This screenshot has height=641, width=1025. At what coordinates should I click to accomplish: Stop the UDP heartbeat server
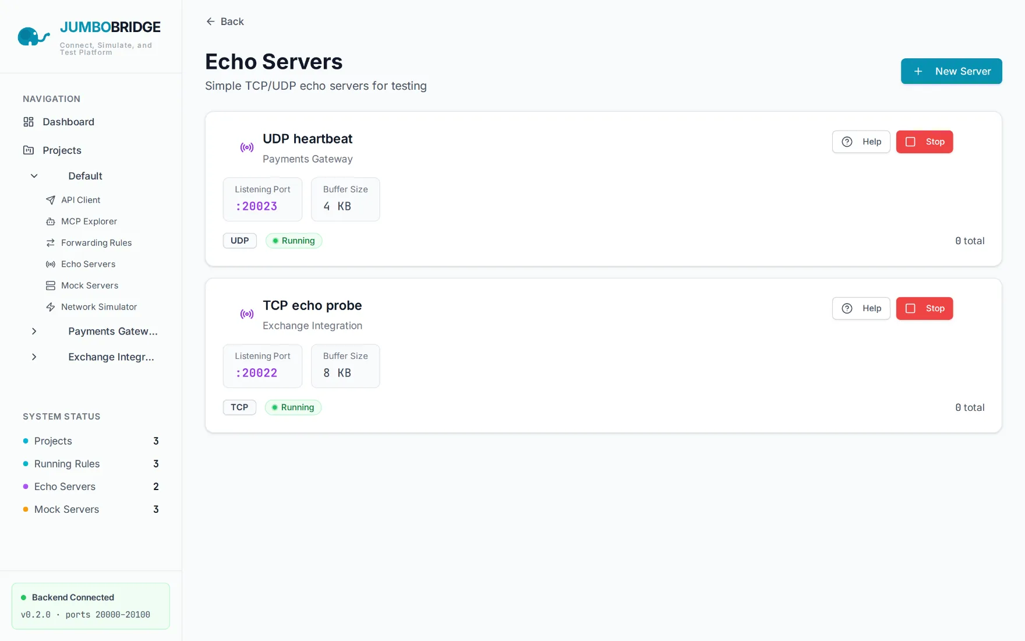[x=925, y=142]
